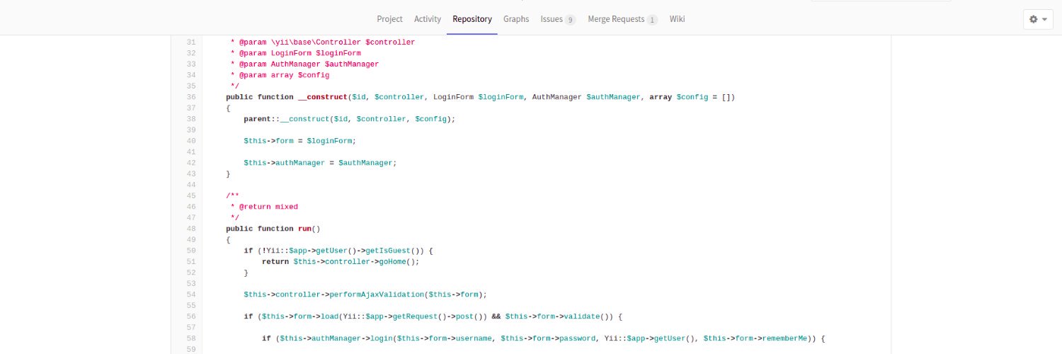The image size is (1062, 354).
Task: Click '@return mixed' comment text
Action: point(268,207)
